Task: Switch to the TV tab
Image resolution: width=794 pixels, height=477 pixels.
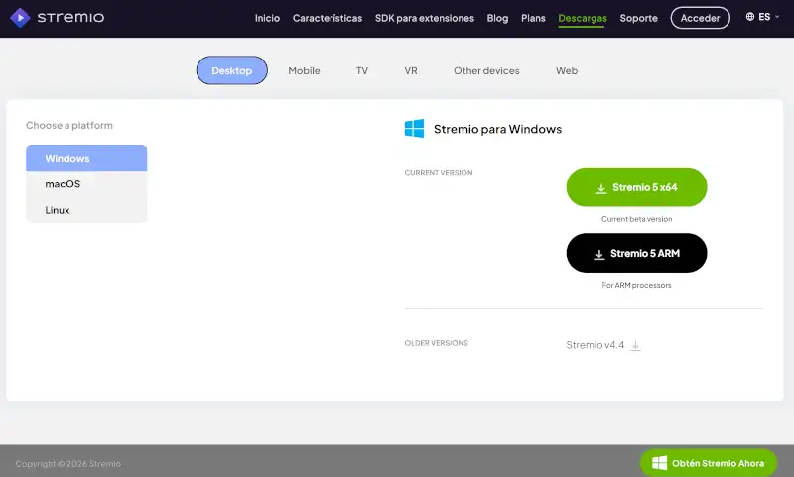Action: tap(362, 70)
